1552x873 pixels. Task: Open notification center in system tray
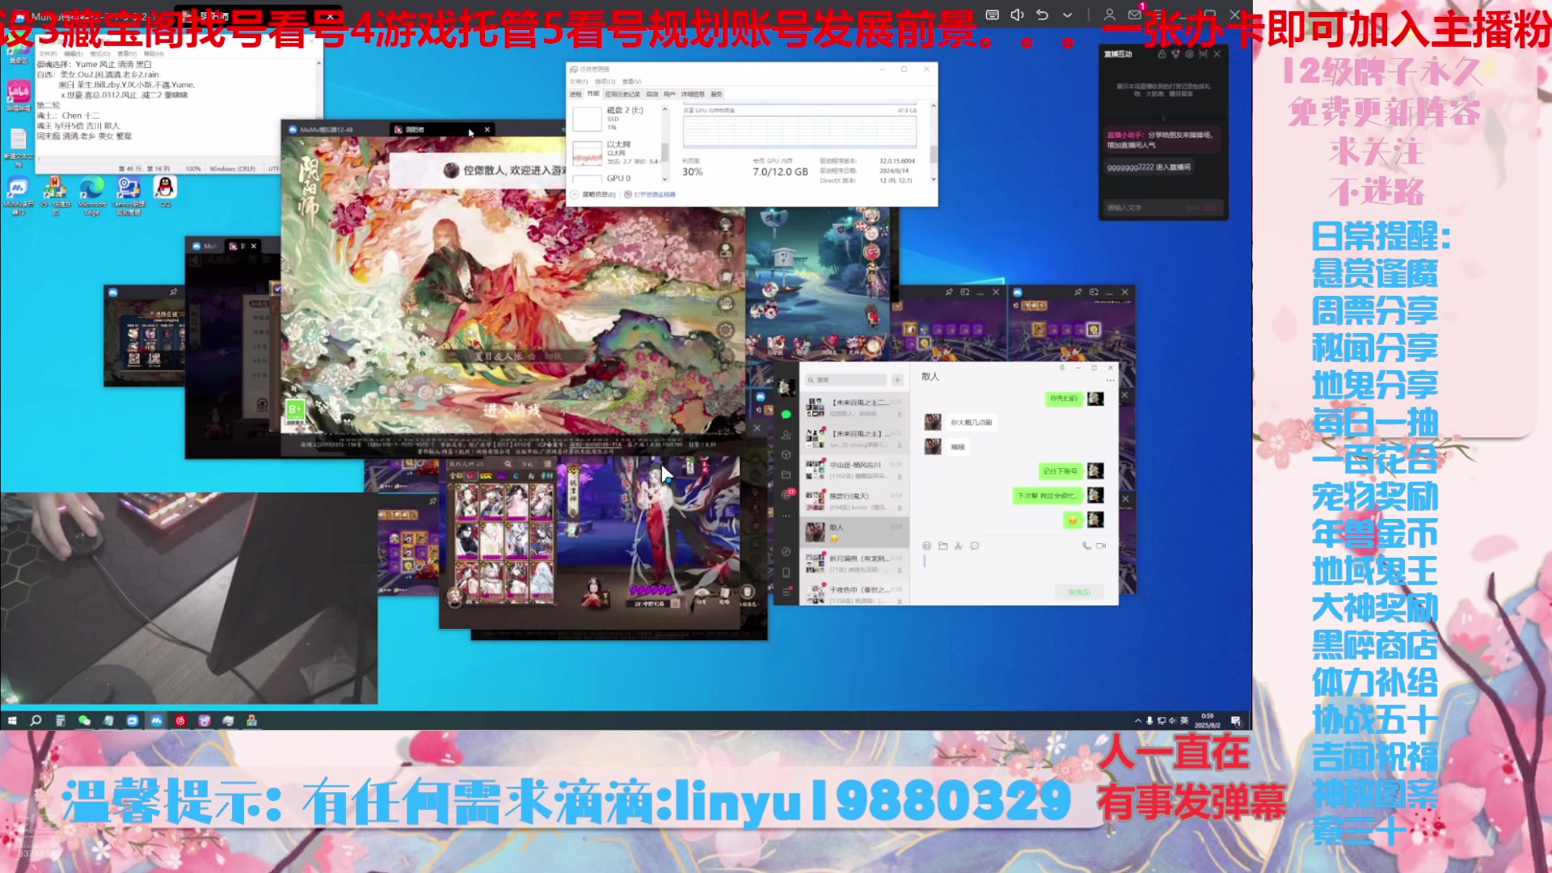coord(1235,720)
